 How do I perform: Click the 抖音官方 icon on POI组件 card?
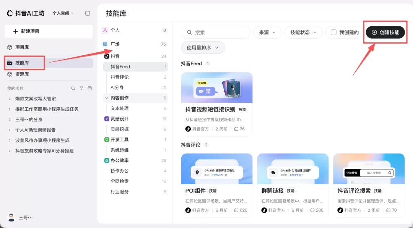[x=188, y=210]
